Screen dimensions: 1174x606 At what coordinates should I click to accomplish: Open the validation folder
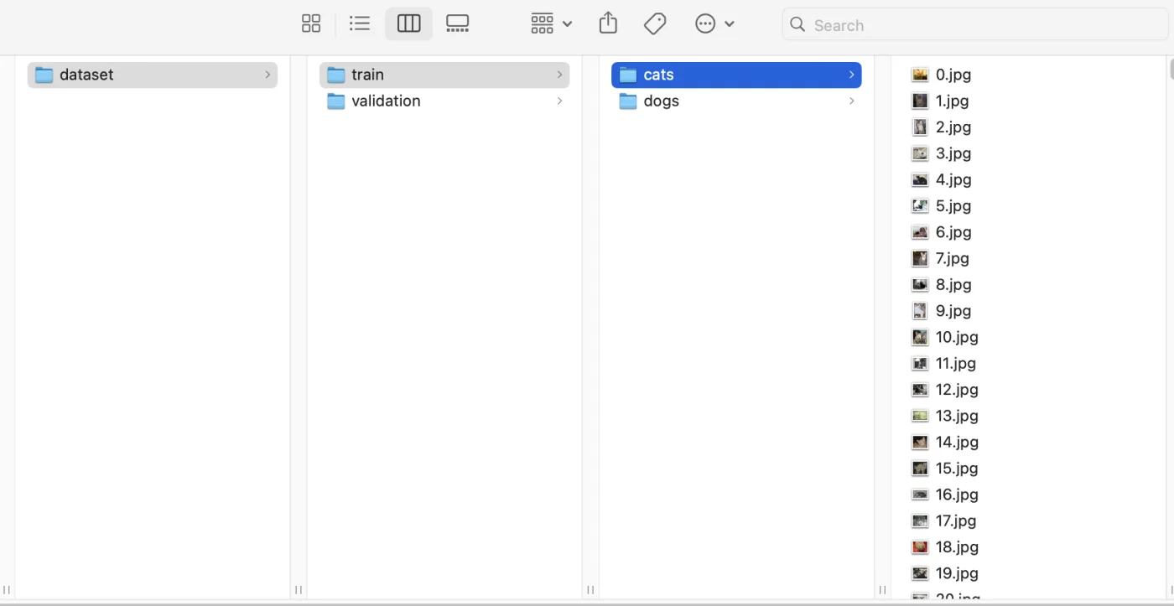[444, 101]
